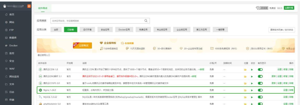
Task: Click 修复 for 腾讯云CDN 1.0
Action: click(286, 70)
